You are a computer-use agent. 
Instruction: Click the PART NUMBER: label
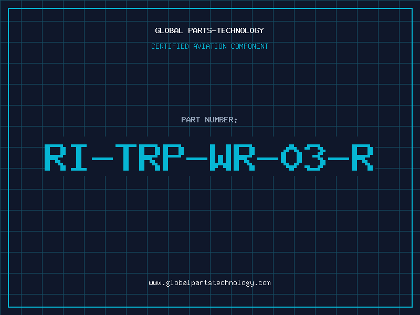[x=209, y=120]
